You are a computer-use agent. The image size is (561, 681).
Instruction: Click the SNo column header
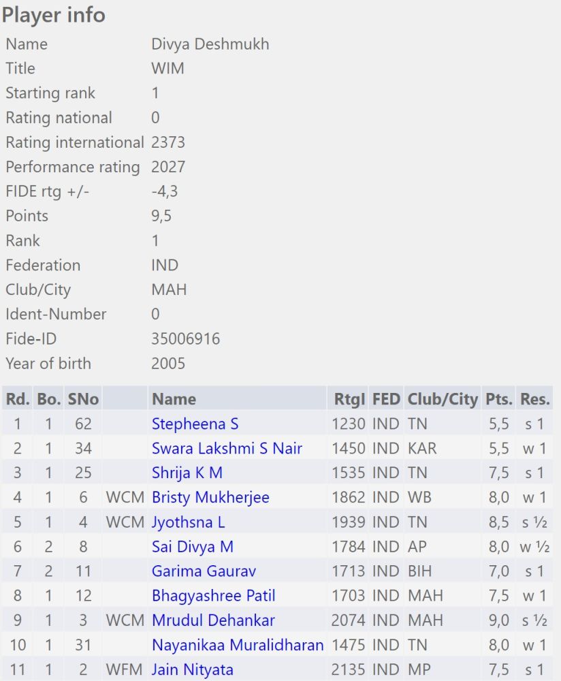click(83, 399)
